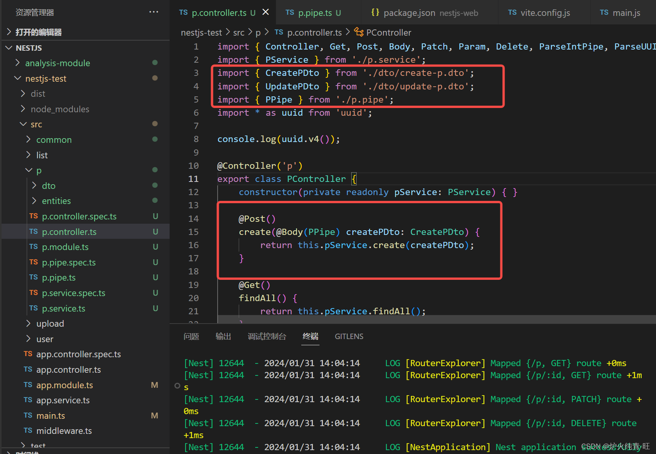Select p.module.ts in the file tree

(x=65, y=247)
